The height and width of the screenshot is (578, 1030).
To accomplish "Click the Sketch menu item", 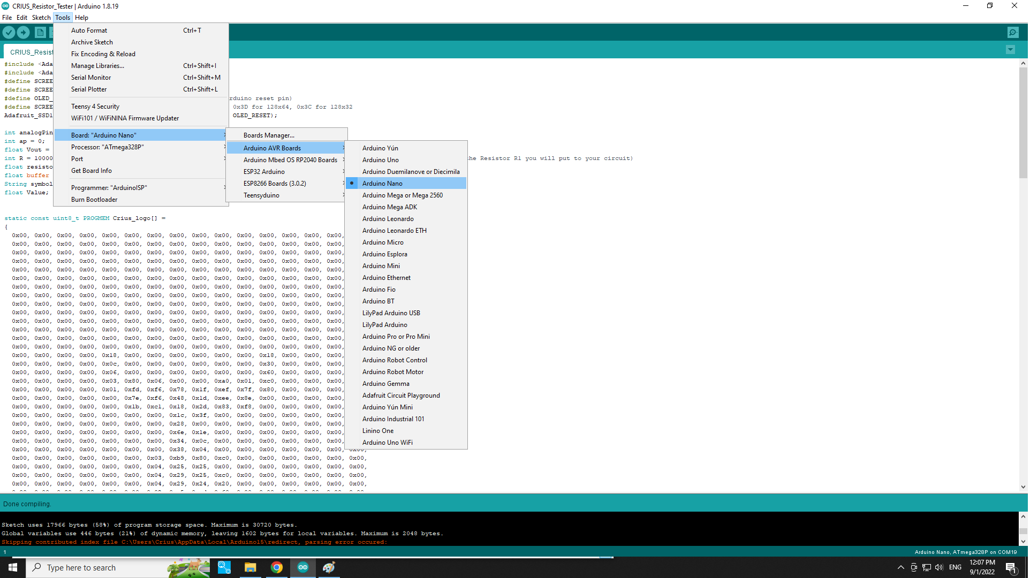I will [x=40, y=17].
